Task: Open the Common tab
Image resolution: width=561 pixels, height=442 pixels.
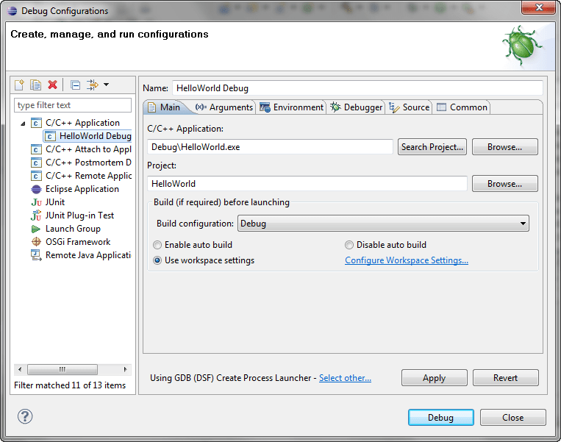Action: [462, 107]
